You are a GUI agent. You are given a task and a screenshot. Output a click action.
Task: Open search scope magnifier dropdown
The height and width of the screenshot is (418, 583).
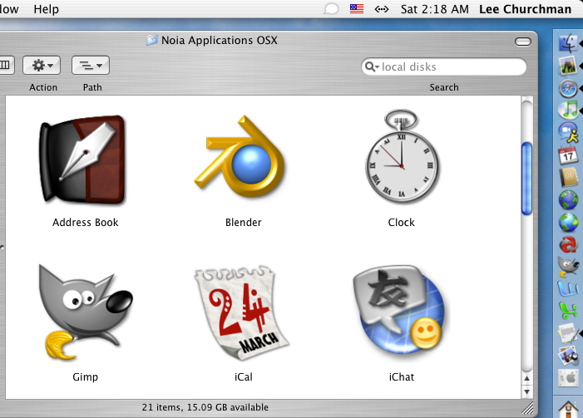(373, 67)
